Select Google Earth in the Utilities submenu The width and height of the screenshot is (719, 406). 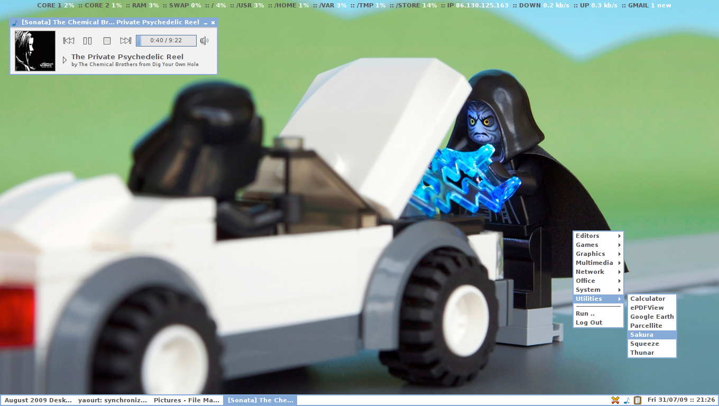651,317
